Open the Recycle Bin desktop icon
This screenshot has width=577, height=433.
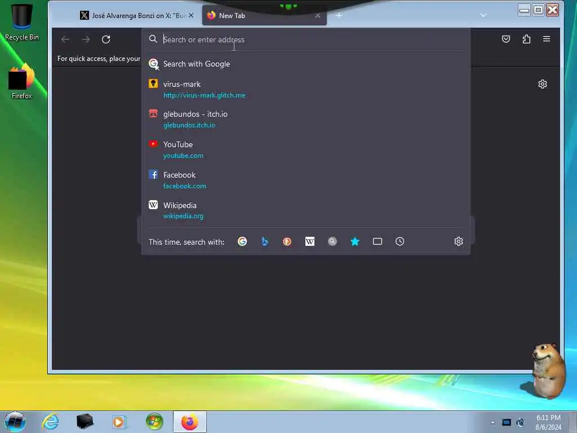22,22
